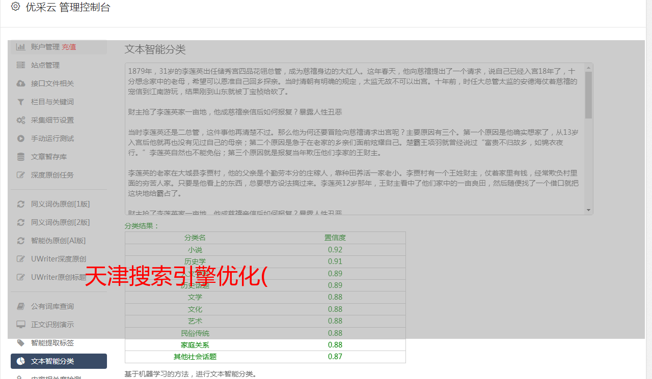Open the 充值 recharge link
The width and height of the screenshot is (652, 379).
(x=69, y=47)
